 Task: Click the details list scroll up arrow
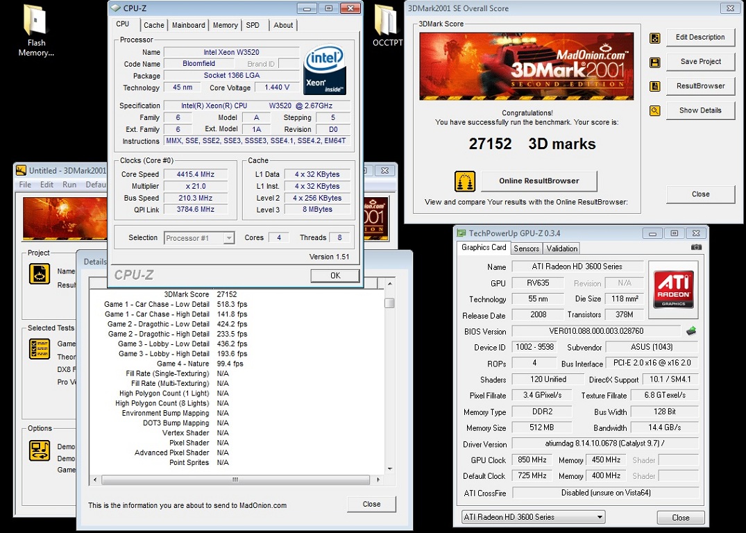coord(389,284)
